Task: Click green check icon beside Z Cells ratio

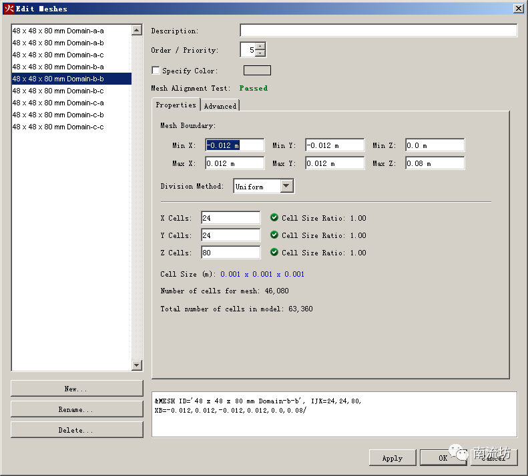Action: pos(274,253)
